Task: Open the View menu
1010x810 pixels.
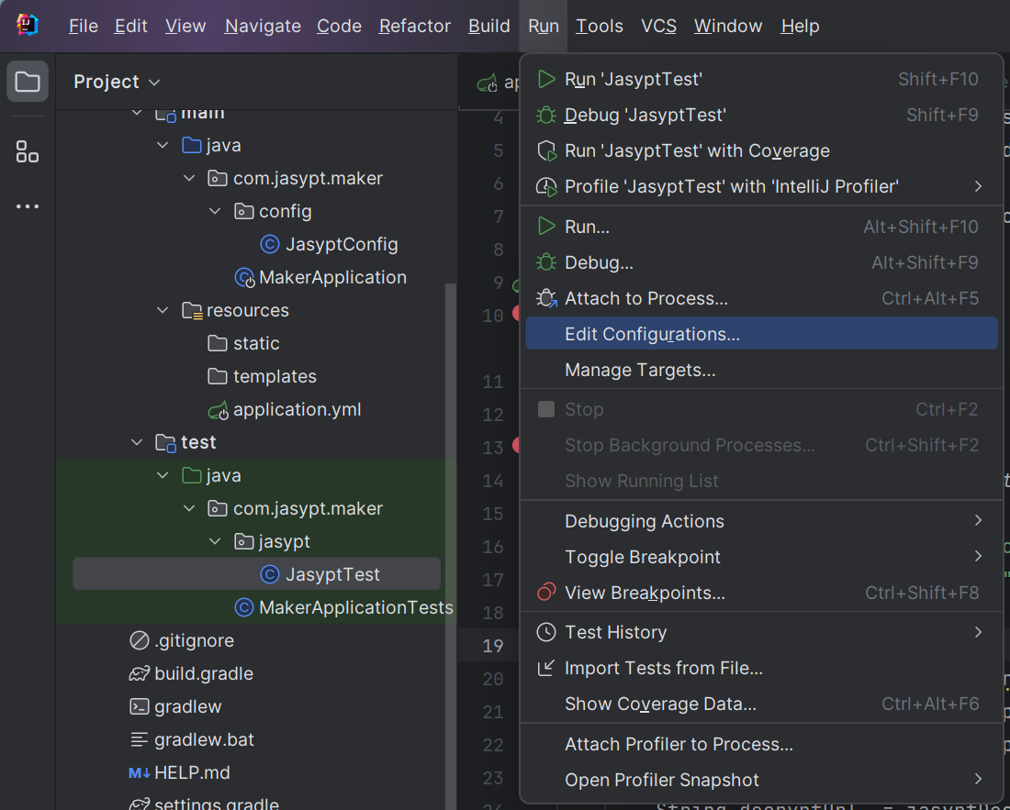Action: tap(185, 27)
